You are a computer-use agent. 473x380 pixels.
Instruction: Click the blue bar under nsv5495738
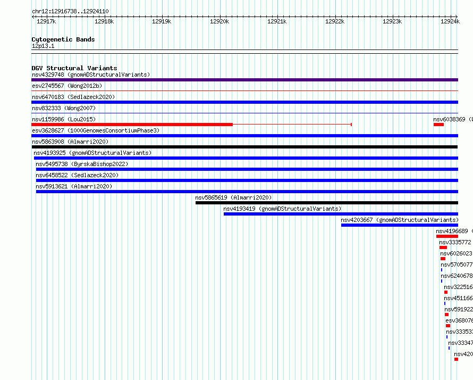[247, 169]
